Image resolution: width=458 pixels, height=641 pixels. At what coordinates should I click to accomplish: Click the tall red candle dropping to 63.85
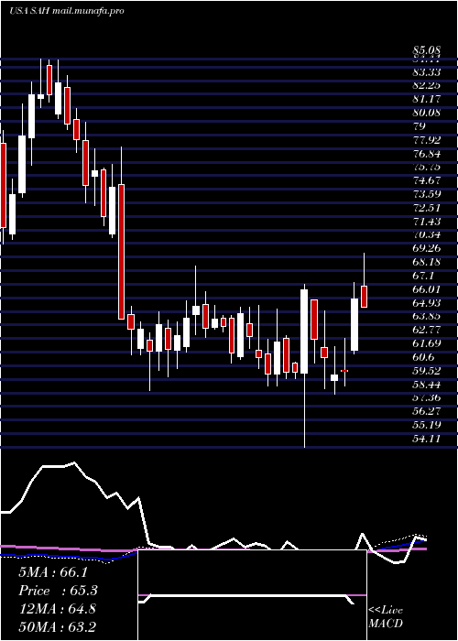point(122,252)
